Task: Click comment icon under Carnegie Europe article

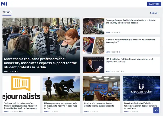Action: click(117, 33)
